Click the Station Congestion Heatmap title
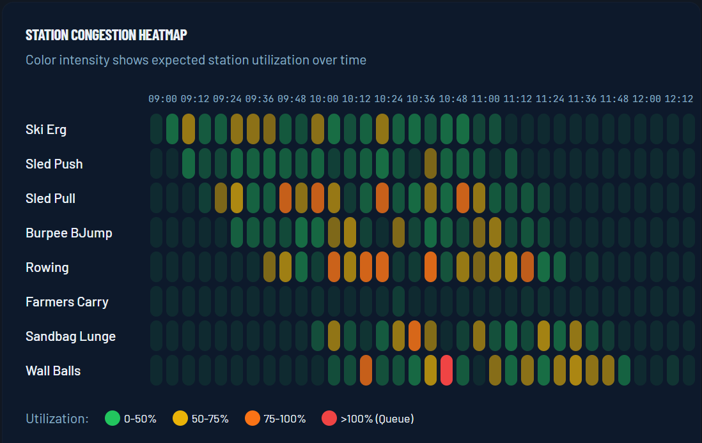Viewport: 702px width, 443px height. point(106,35)
